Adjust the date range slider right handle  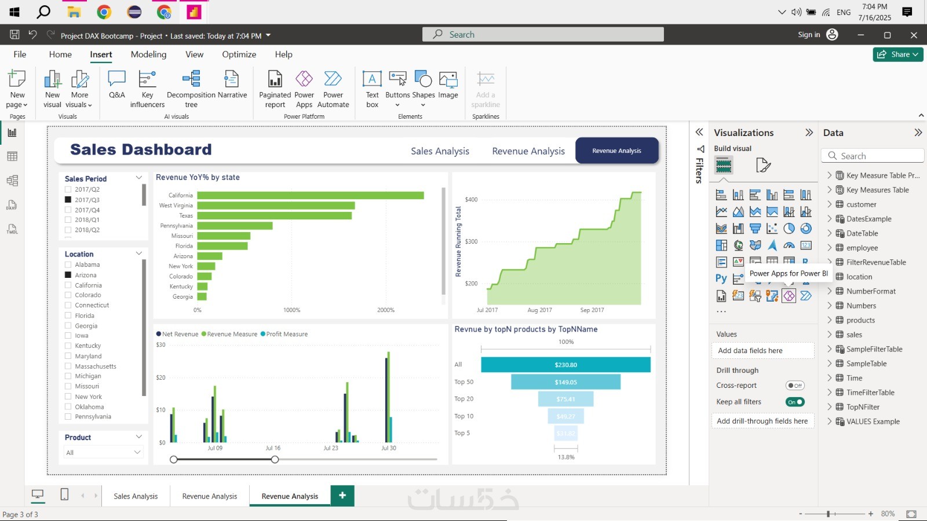[275, 460]
